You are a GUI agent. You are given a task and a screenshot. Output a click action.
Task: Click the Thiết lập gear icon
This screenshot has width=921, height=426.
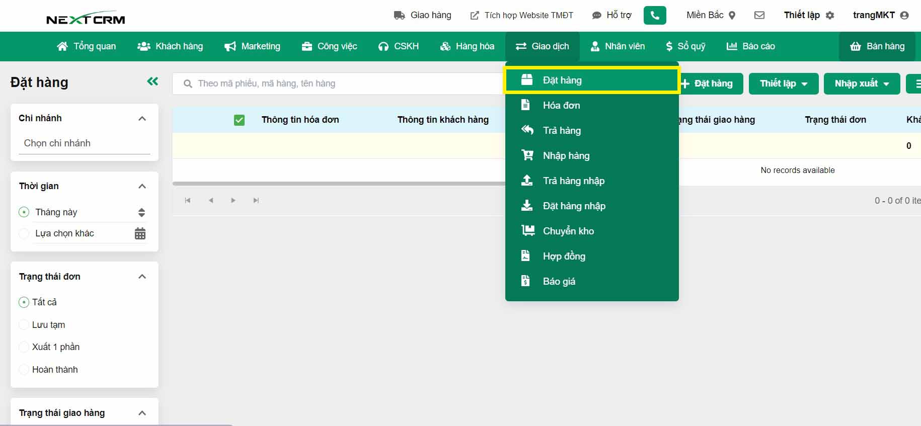[830, 16]
